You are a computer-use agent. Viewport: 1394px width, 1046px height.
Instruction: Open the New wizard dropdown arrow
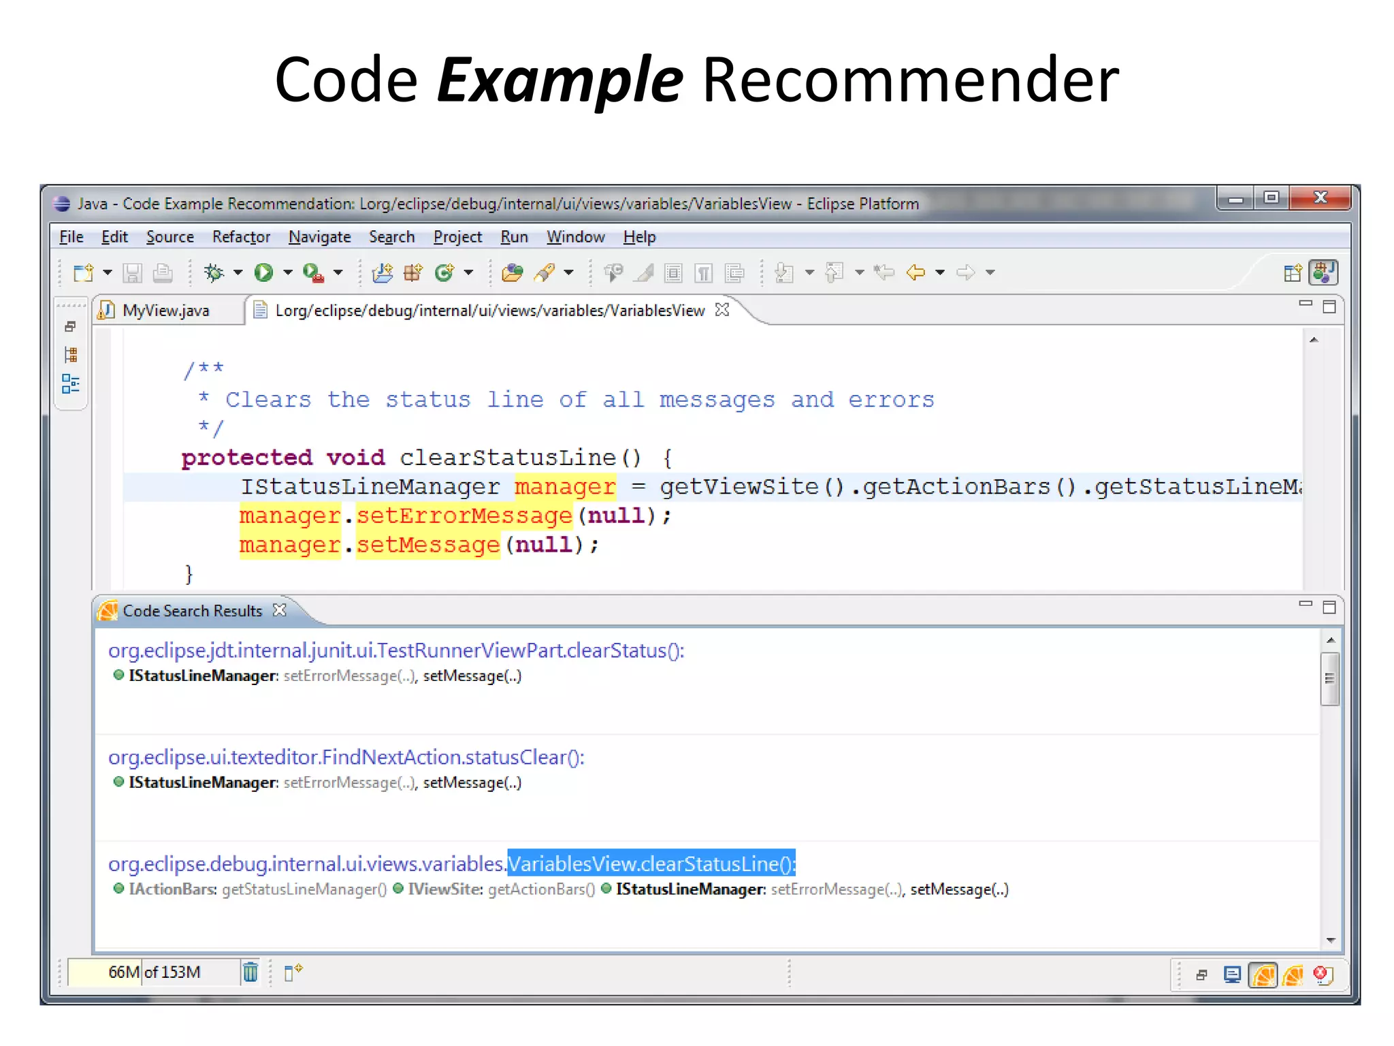pyautogui.click(x=108, y=273)
